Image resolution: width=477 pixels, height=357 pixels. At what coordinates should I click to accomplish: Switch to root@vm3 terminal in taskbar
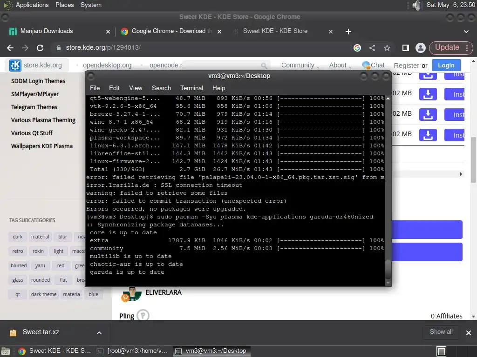132,351
